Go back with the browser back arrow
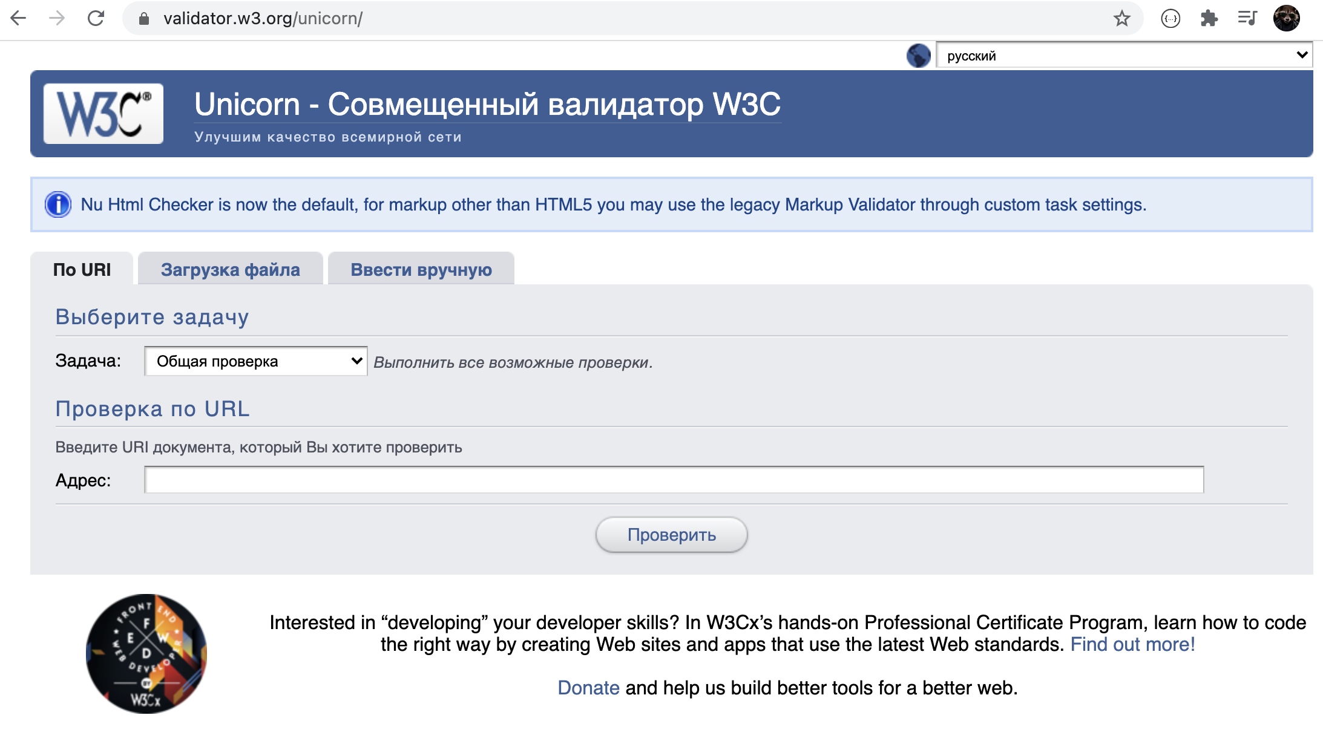 (x=19, y=19)
